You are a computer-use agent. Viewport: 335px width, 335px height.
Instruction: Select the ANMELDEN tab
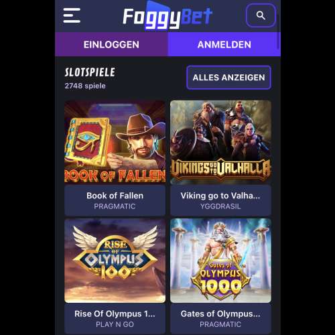point(224,44)
